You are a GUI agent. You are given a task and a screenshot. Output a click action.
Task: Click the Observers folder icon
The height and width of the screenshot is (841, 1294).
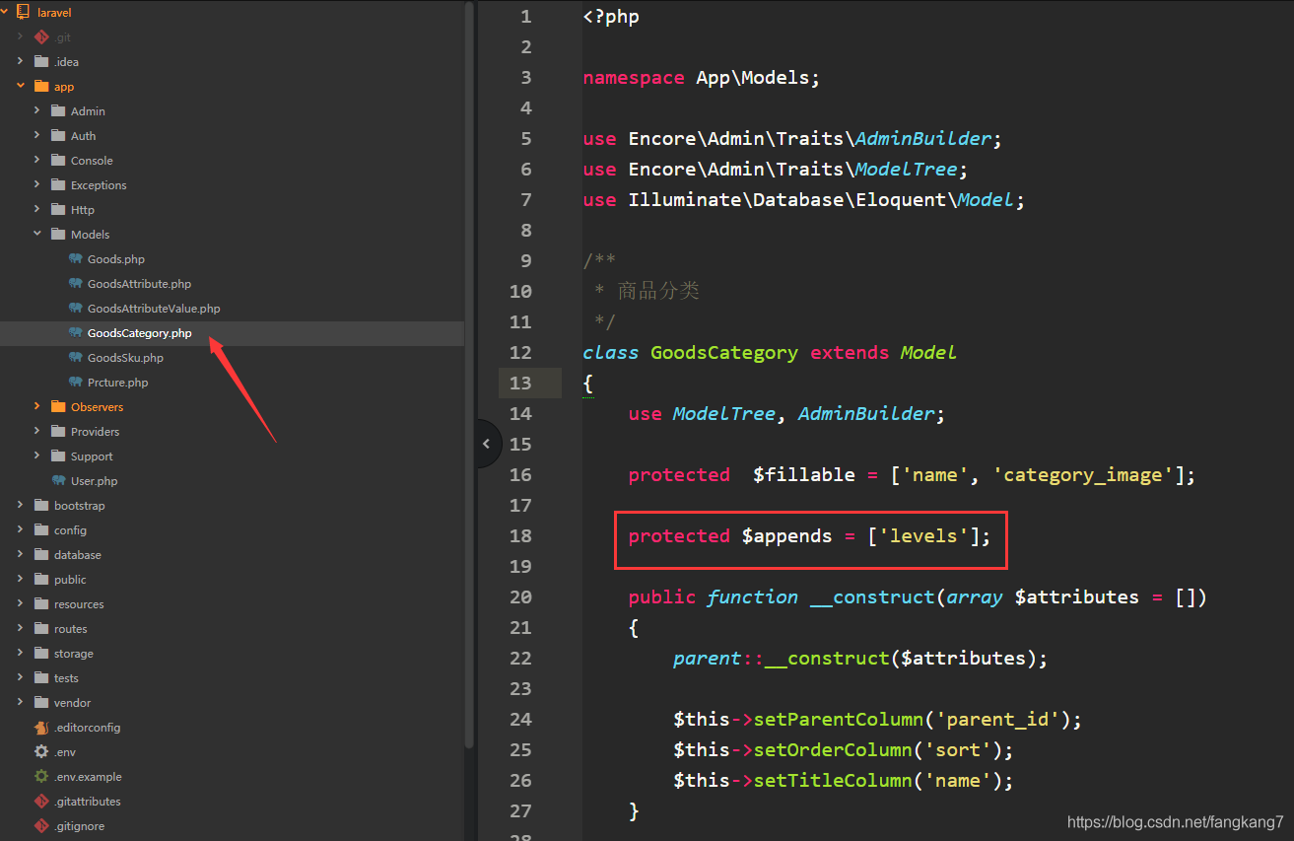tap(58, 407)
